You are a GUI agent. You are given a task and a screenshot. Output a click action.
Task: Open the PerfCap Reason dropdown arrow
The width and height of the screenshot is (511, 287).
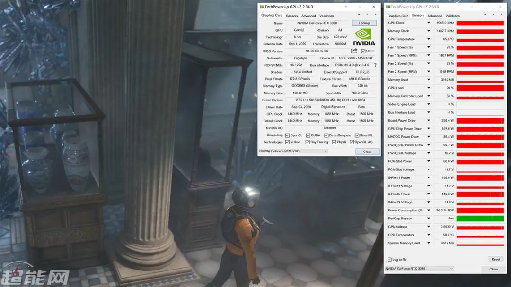[x=429, y=219]
